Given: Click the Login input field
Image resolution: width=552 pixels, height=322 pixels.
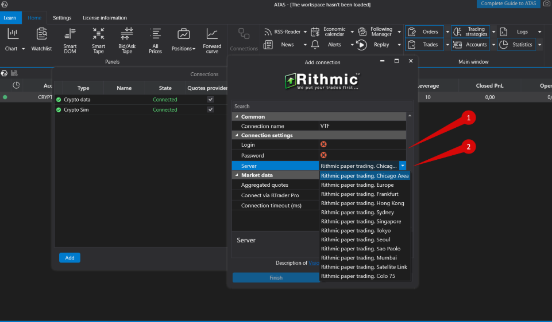Looking at the screenshot, I should 362,144.
